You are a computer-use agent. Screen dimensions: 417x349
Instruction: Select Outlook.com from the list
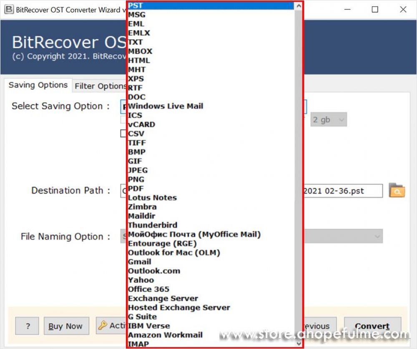click(211, 271)
